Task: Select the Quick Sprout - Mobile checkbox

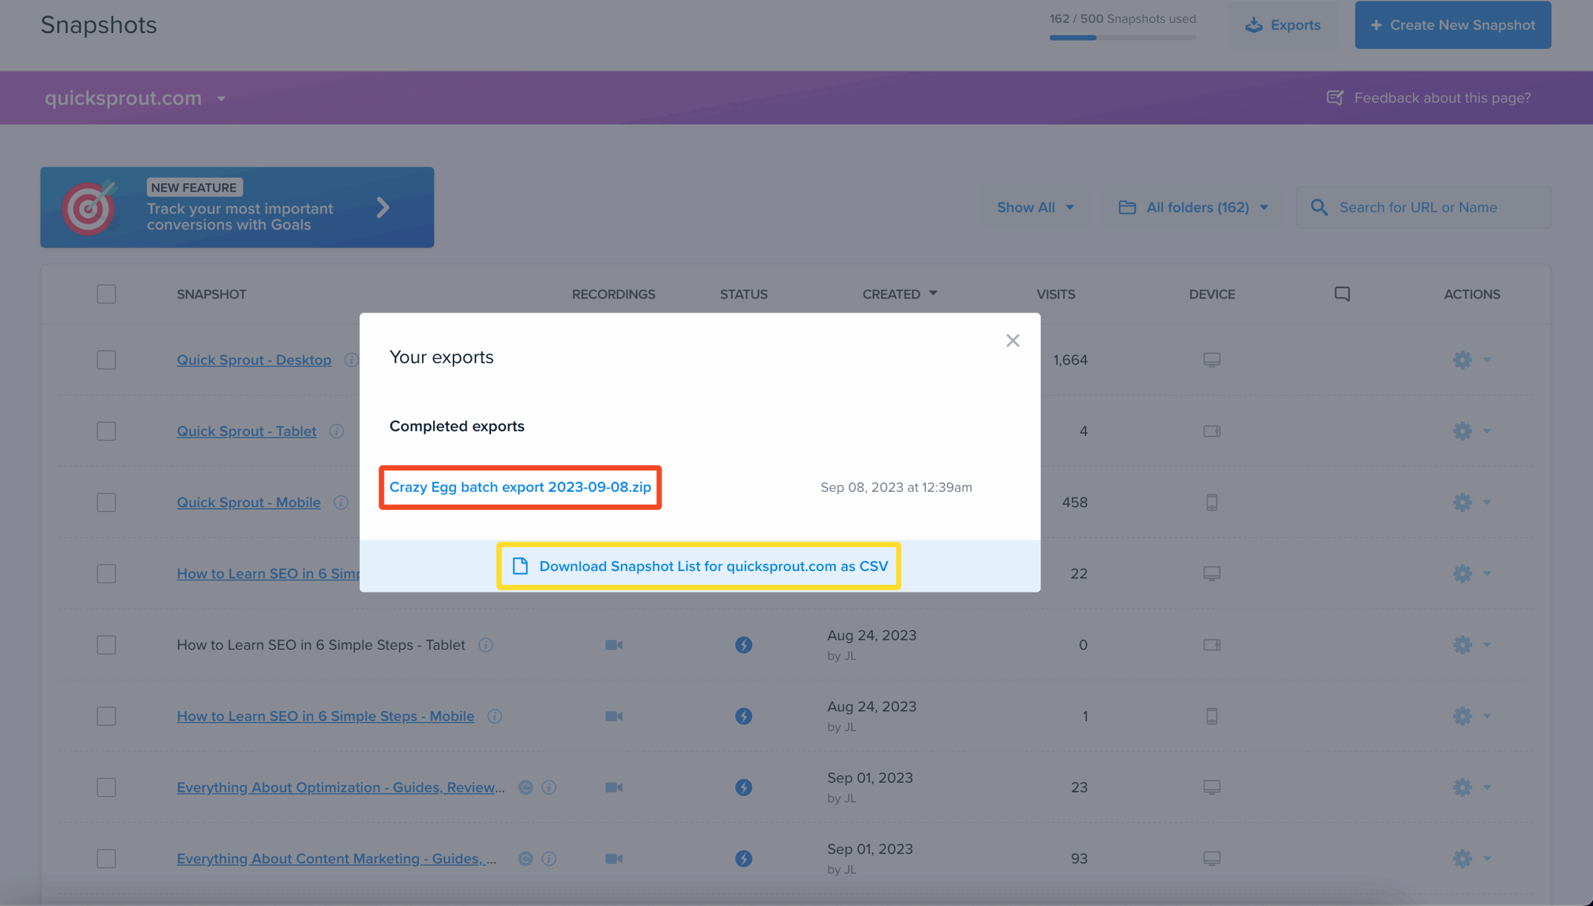Action: [106, 502]
